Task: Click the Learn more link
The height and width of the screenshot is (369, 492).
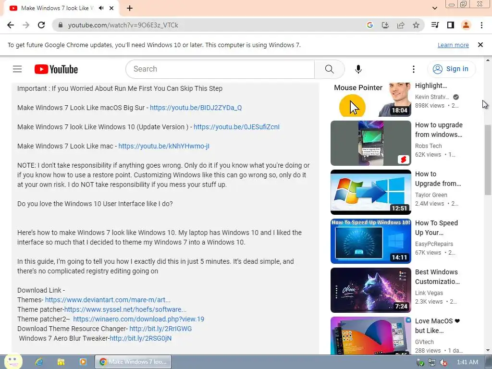Action: point(453,45)
